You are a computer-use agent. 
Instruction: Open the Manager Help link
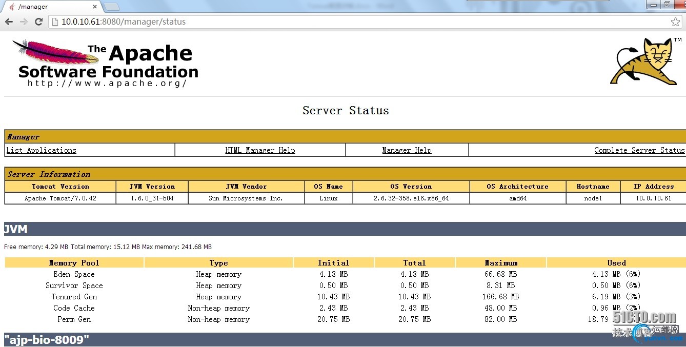(407, 150)
